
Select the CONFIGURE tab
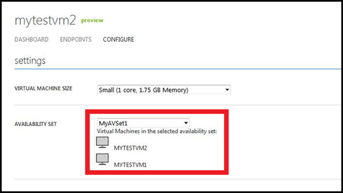coord(118,39)
